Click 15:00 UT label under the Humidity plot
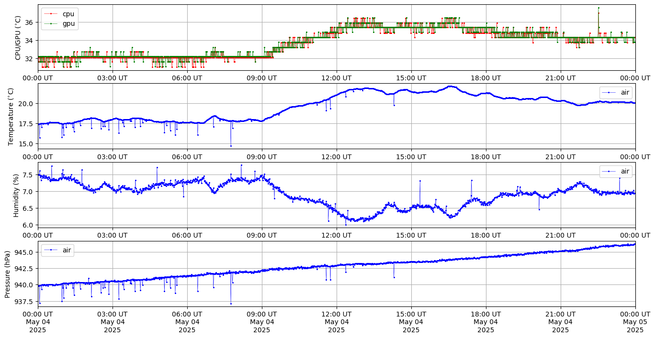 [x=411, y=235]
